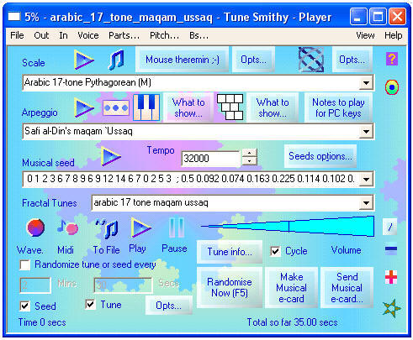Click Opts... button next to Tune checkbox

(x=169, y=306)
